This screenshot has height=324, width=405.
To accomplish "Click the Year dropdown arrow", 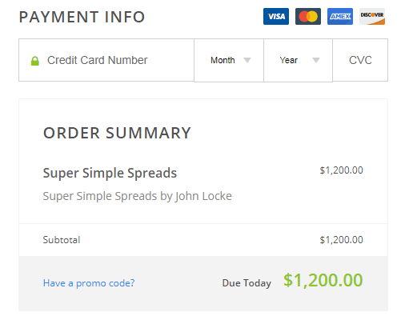I will (x=316, y=60).
